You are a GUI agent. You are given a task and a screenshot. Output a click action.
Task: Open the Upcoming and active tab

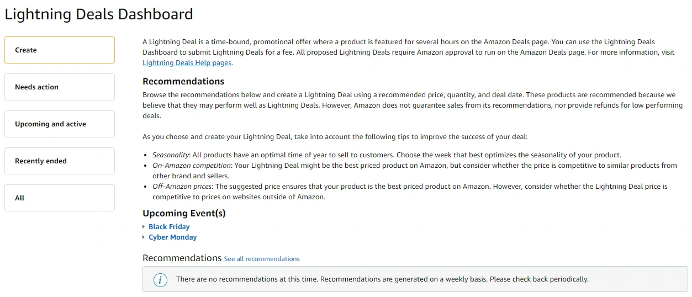click(x=60, y=124)
